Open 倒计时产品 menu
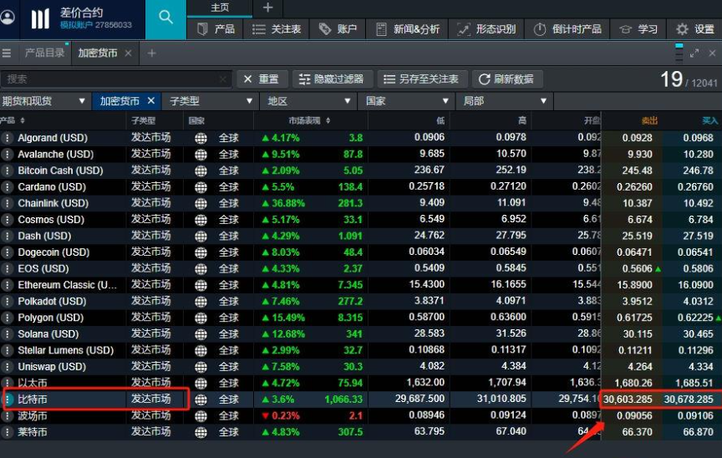 point(567,29)
